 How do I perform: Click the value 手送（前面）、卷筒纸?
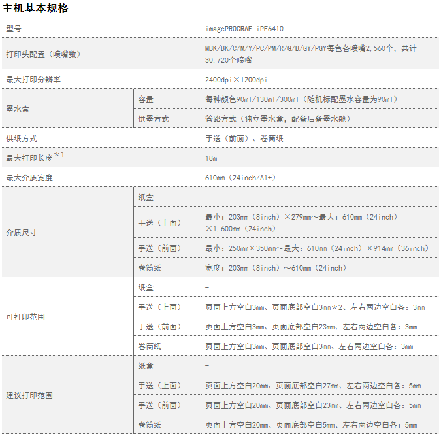click(244, 139)
